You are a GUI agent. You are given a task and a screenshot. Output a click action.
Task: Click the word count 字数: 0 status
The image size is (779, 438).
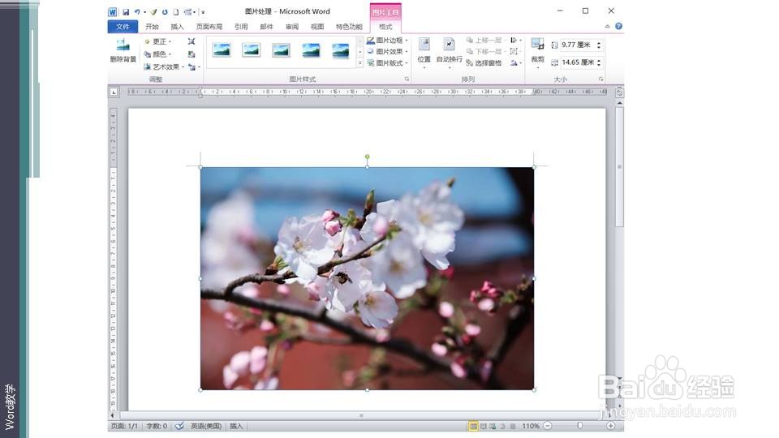[x=157, y=426]
